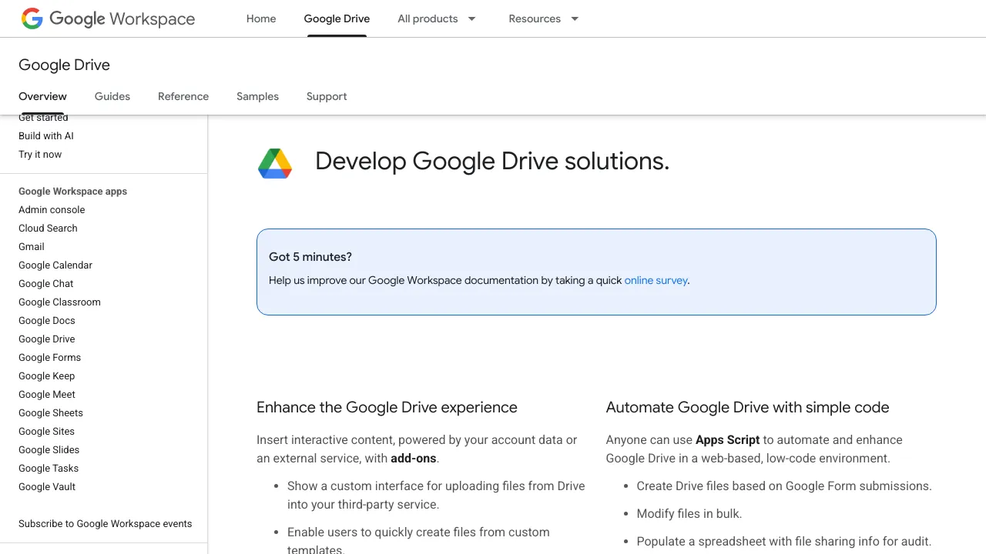Open Google Sheets sidebar link
This screenshot has height=554, width=986.
[51, 412]
